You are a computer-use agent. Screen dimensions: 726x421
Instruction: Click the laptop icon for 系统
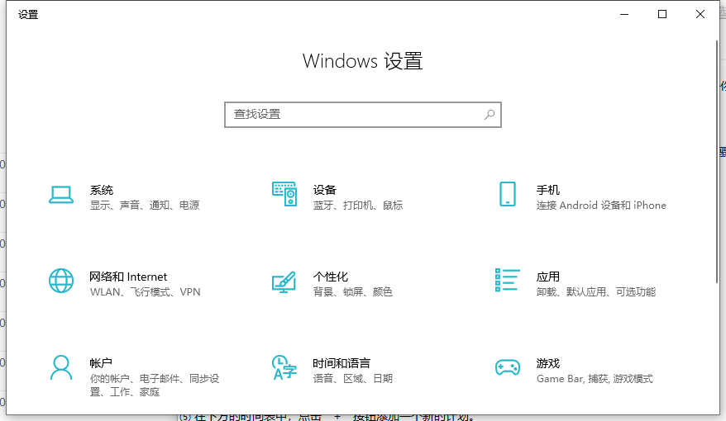(x=61, y=195)
